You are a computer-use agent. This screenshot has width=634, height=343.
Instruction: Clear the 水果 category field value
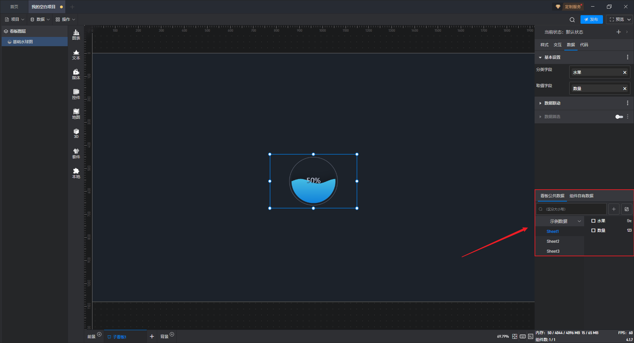[625, 72]
